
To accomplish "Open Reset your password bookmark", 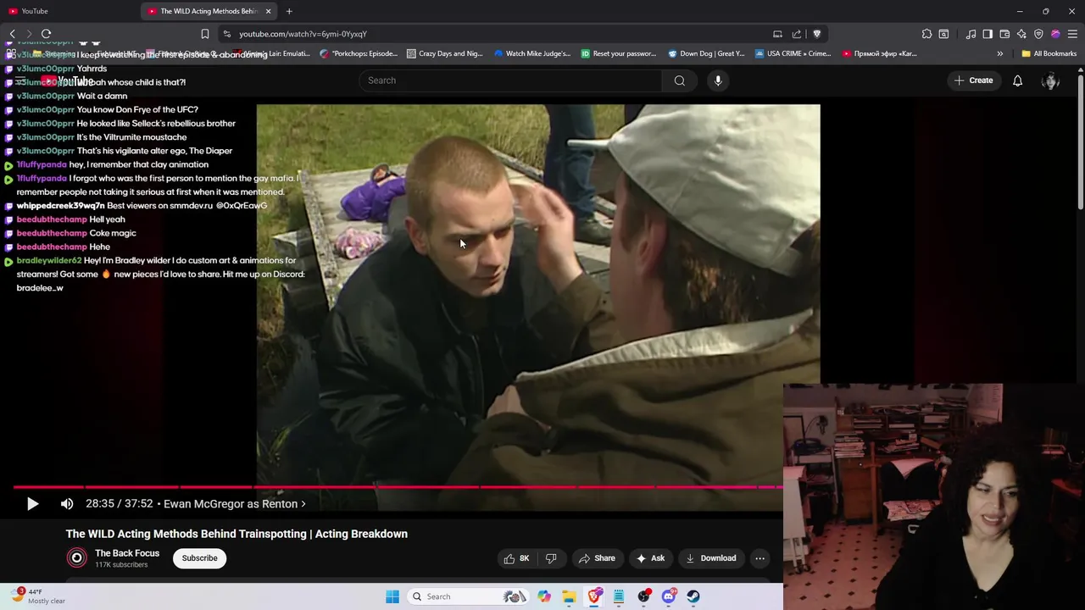I will (x=618, y=53).
